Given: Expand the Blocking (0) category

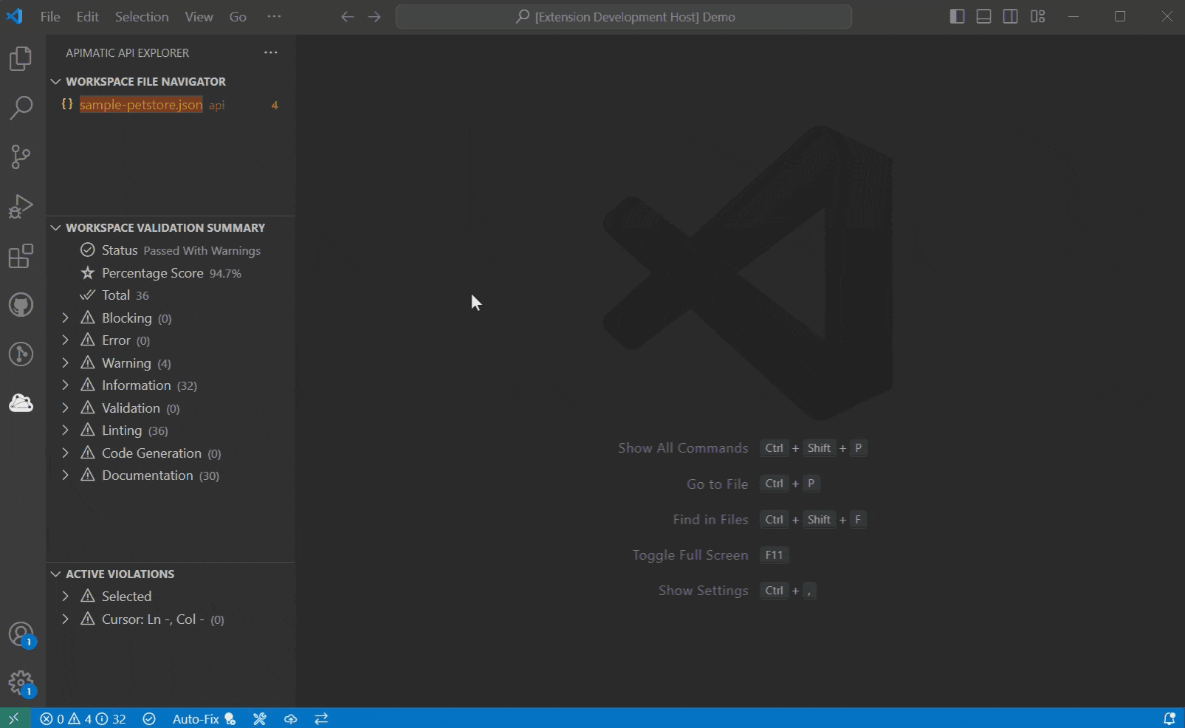Looking at the screenshot, I should (x=66, y=317).
